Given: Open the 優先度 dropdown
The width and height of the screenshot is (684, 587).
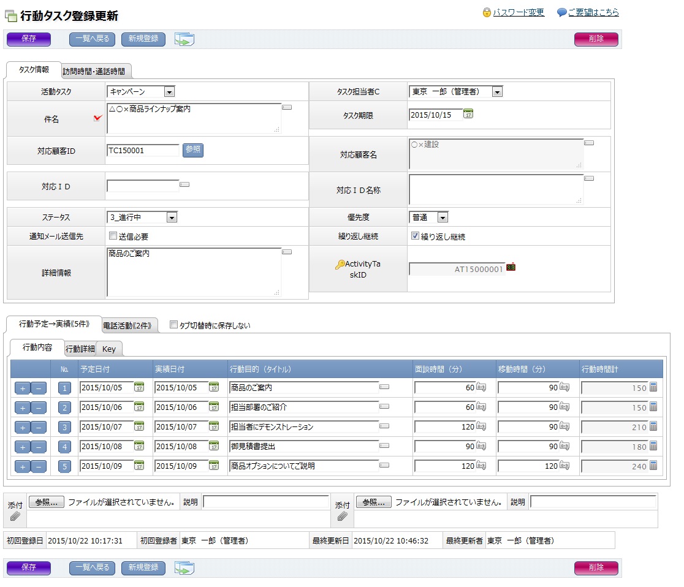Looking at the screenshot, I should tap(443, 218).
